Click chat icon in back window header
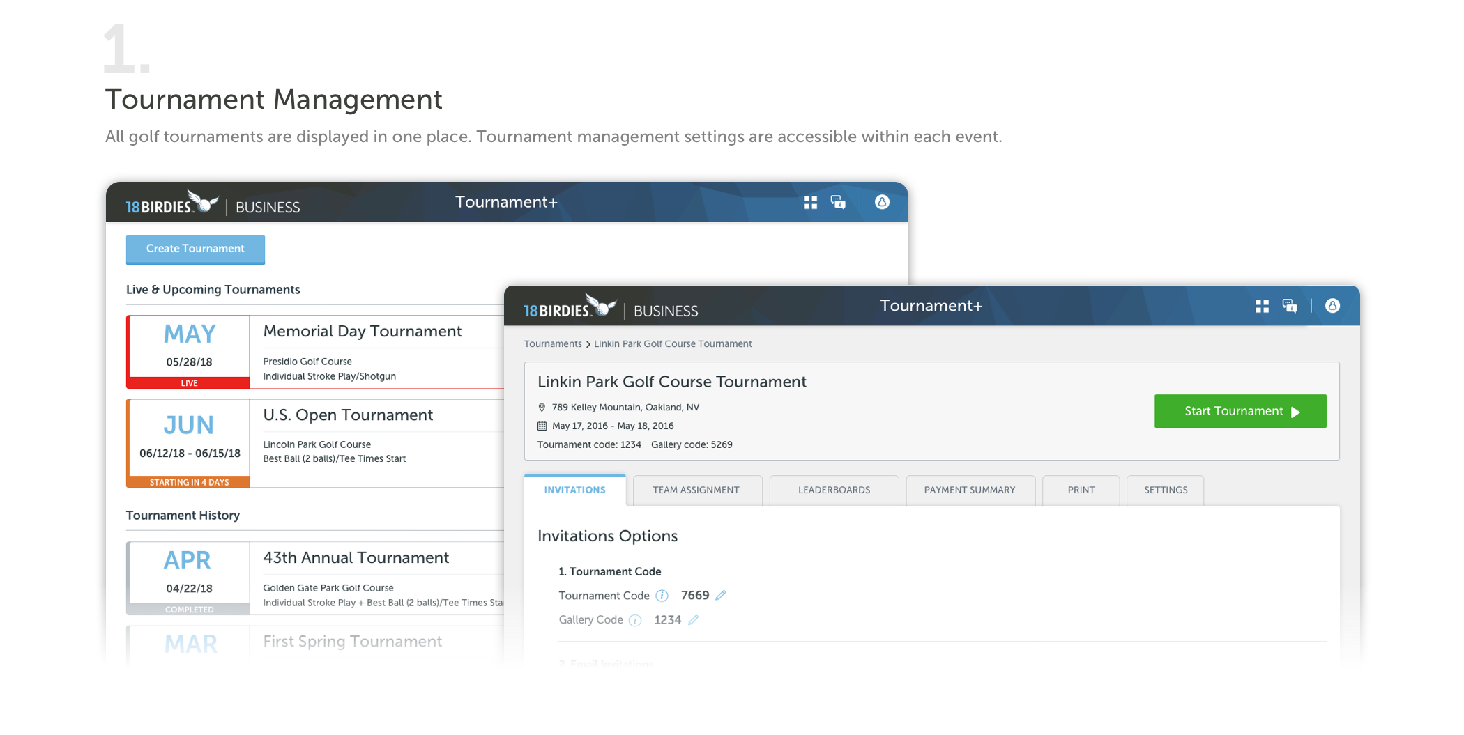This screenshot has height=735, width=1464. pyautogui.click(x=838, y=203)
